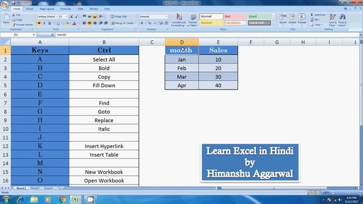
Task: Click the Borders icon in Font group
Action: tap(58, 23)
